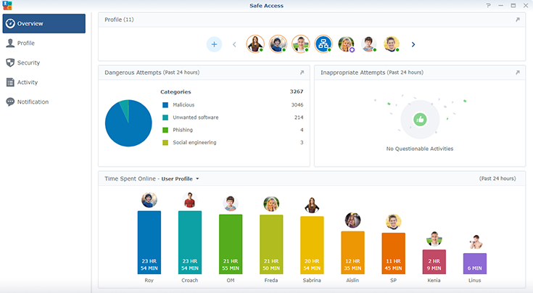Show next profiles with right chevron
533x293 pixels.
(x=413, y=44)
